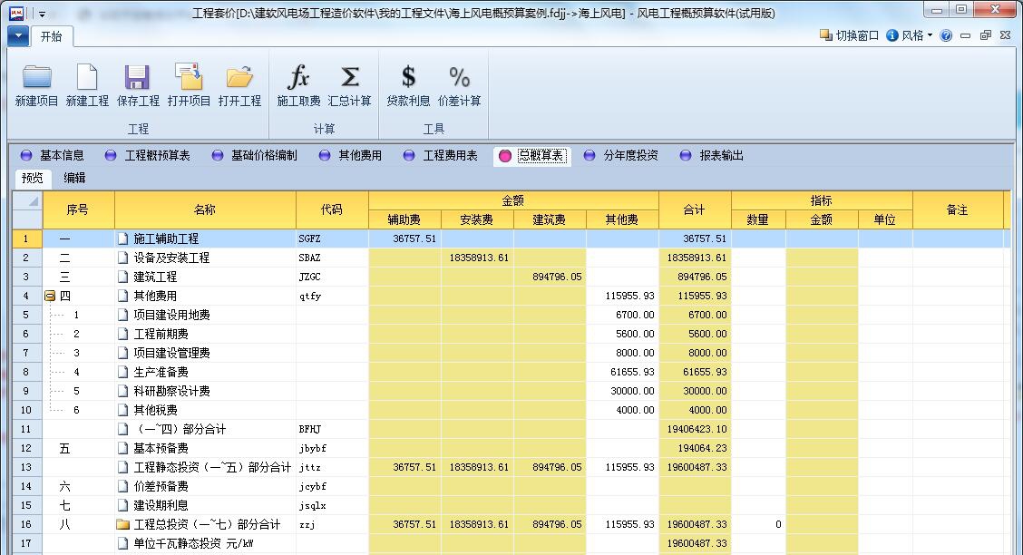Open the 价差计算 percent tool
This screenshot has height=555, width=1023.
[x=459, y=78]
